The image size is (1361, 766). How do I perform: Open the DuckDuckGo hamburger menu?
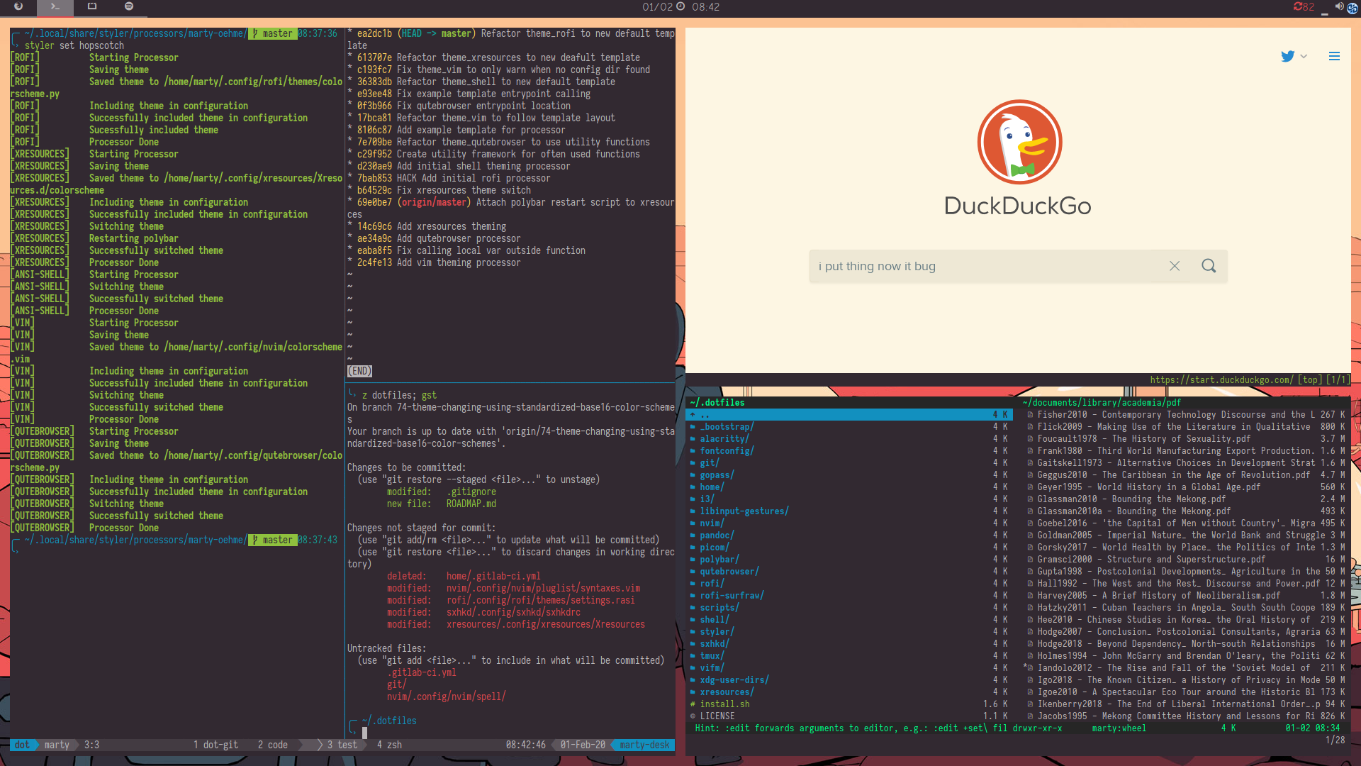[1334, 56]
